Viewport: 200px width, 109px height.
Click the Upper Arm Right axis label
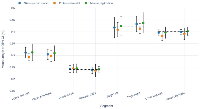click(x=42, y=96)
